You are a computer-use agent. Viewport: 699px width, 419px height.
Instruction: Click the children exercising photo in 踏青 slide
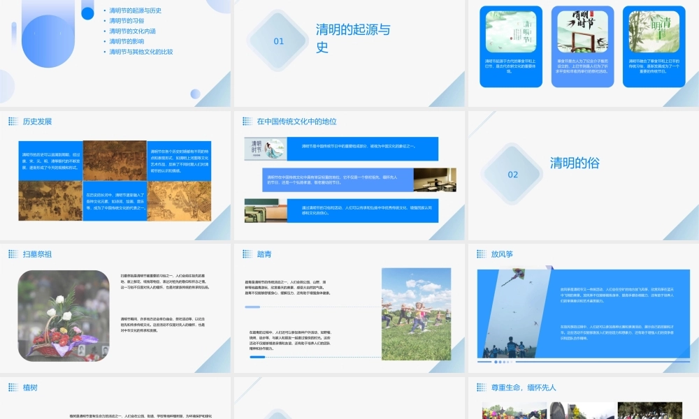click(417, 314)
